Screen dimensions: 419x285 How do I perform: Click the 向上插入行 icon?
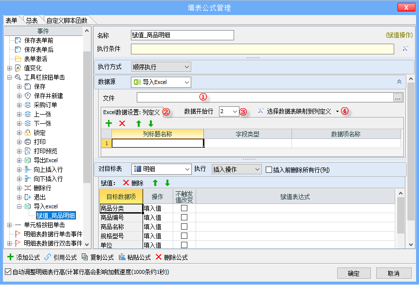(x=28, y=169)
